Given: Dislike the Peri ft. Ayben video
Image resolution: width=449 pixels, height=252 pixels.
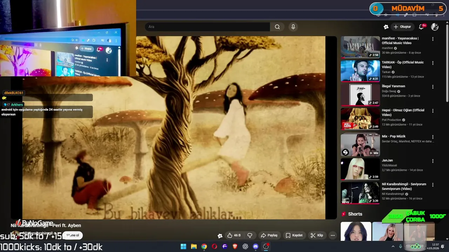Looking at the screenshot, I should [250, 236].
